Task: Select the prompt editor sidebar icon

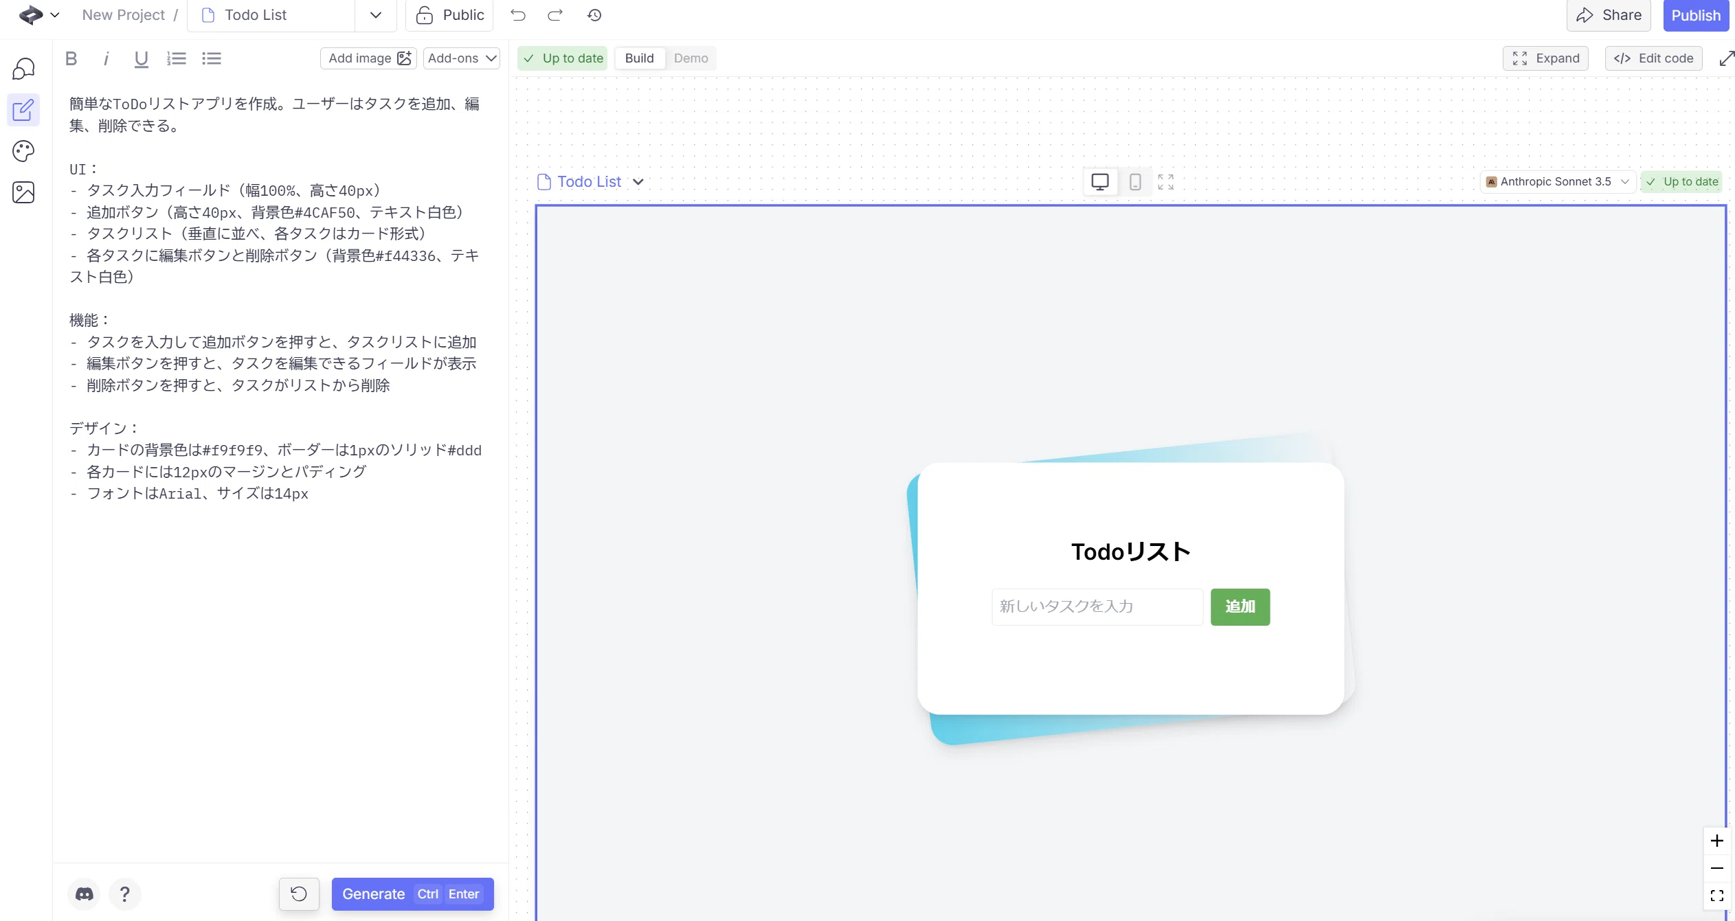Action: (23, 110)
